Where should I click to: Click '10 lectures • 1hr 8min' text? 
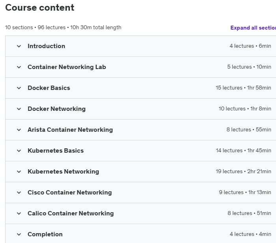(x=245, y=108)
